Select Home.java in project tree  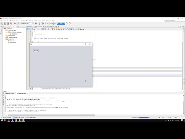14,34
